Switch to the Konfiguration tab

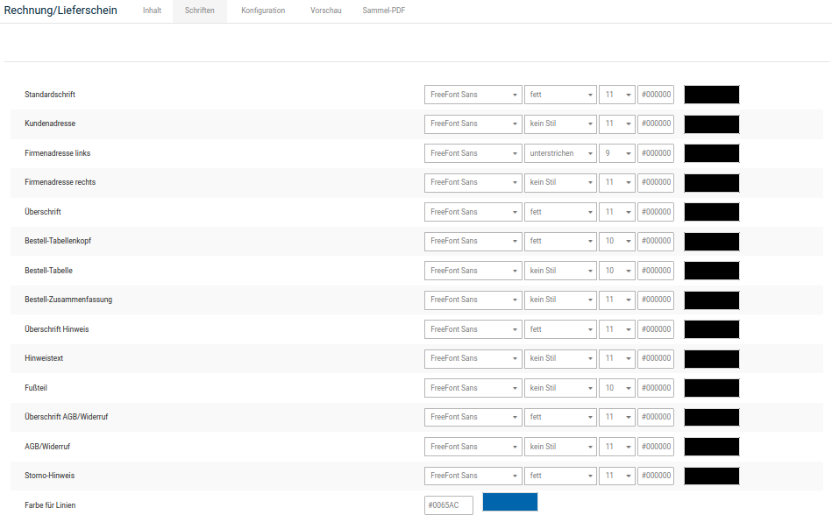[263, 11]
